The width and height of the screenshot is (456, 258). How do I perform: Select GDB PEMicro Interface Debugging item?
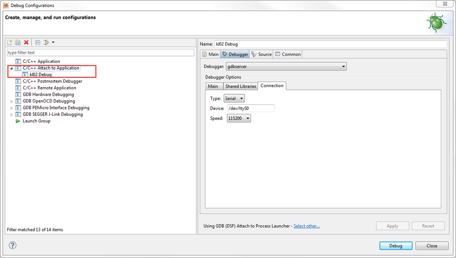coord(56,108)
